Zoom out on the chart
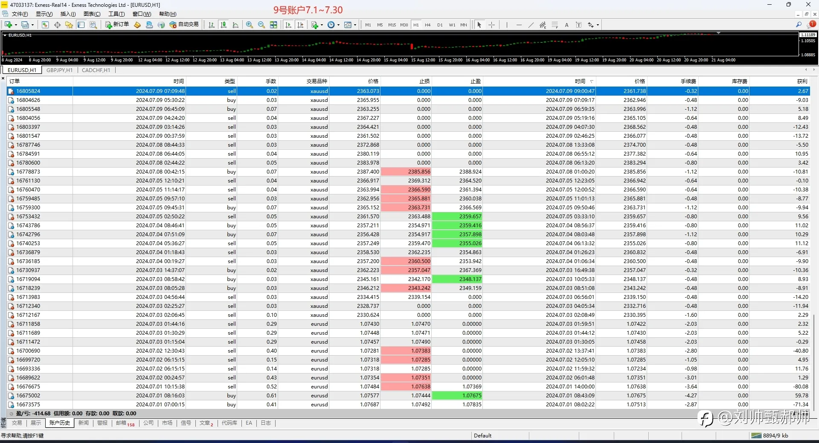 261,25
